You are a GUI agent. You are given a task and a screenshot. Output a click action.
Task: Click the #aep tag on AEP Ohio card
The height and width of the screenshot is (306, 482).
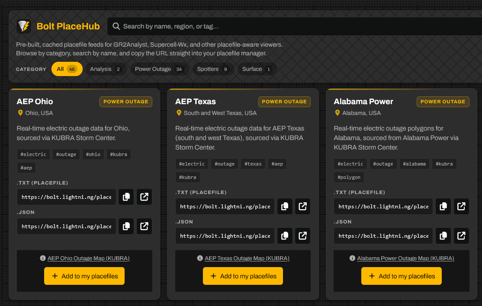pos(26,168)
